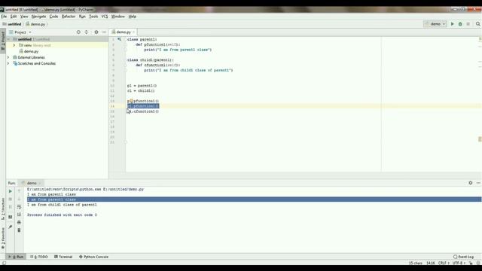Open the CRLF line separator selector
Screen dimensions: 482x271
[x=444, y=263]
